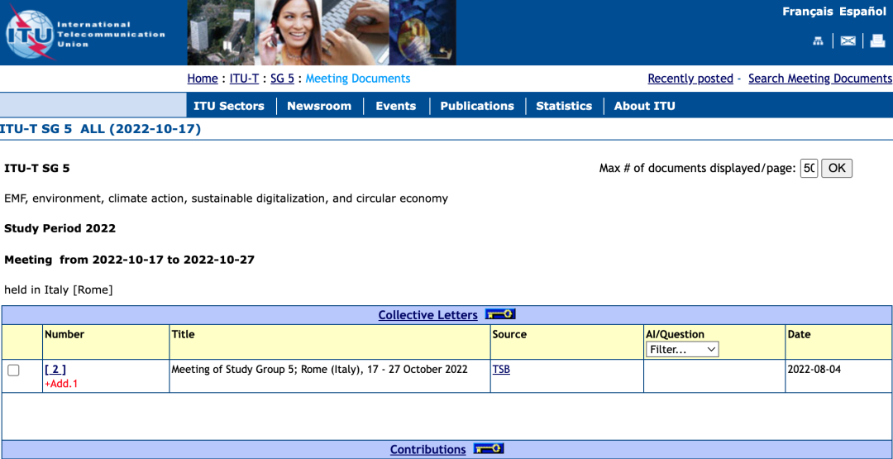Viewport: 893px width, 459px height.
Task: Click the header banner woman photo
Action: point(289,32)
